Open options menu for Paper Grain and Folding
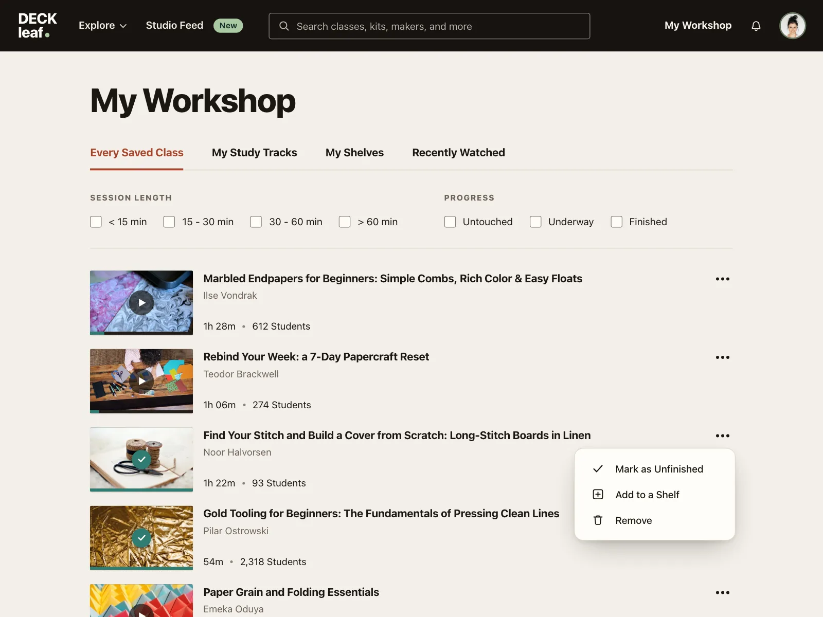The image size is (823, 617). coord(723,592)
